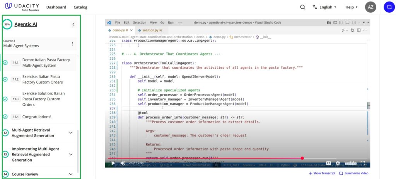
Task: Mute the video with the speaker icon
Action: click(x=123, y=163)
